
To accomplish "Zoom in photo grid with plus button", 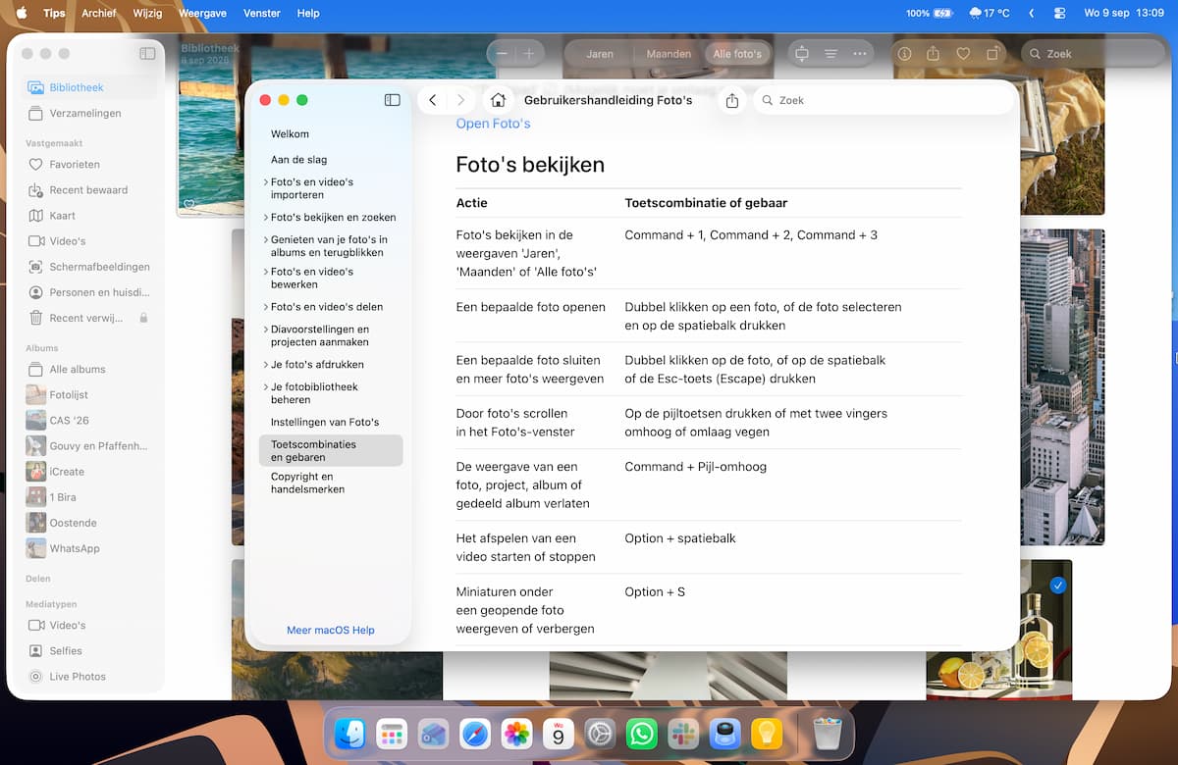I will [x=529, y=54].
